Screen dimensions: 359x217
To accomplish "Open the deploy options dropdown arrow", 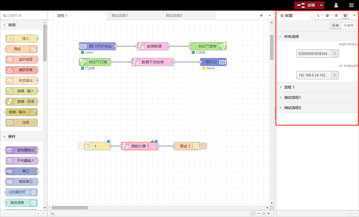I will (321, 5).
